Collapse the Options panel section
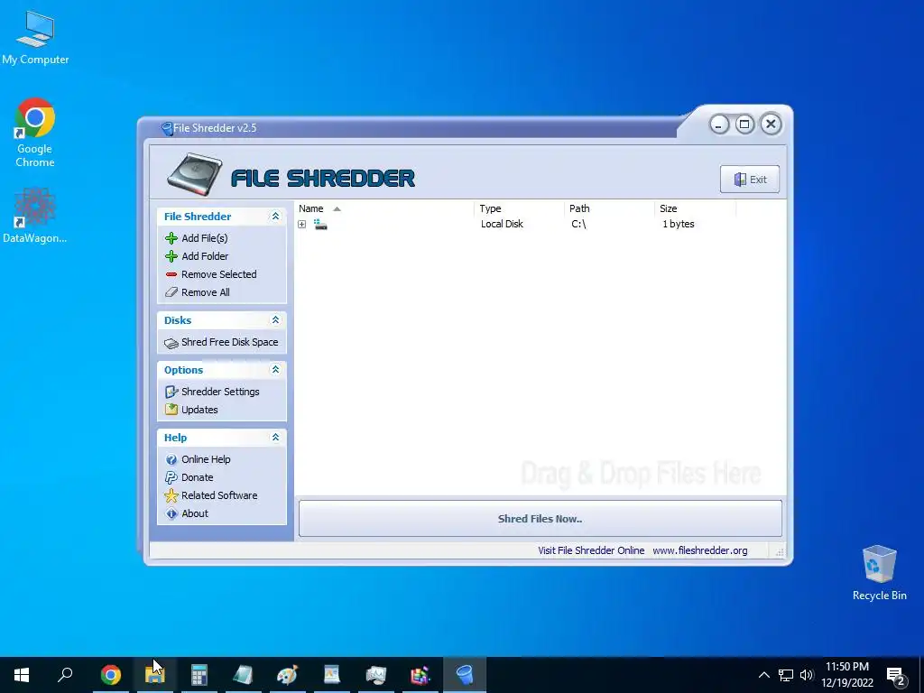Screen dimensions: 924x693 pyautogui.click(x=275, y=369)
